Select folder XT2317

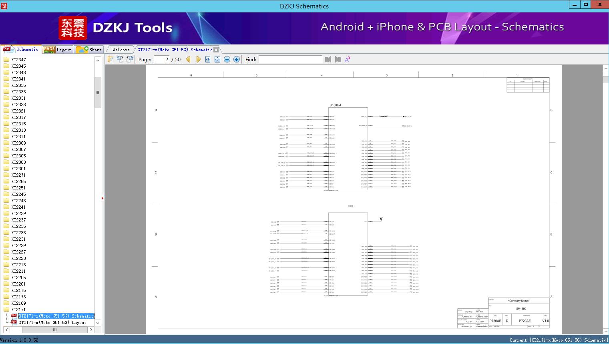click(x=18, y=117)
